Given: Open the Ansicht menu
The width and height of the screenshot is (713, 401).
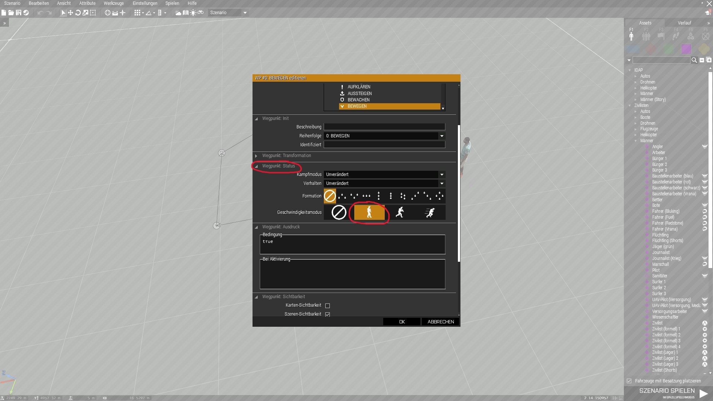Looking at the screenshot, I should pyautogui.click(x=64, y=3).
